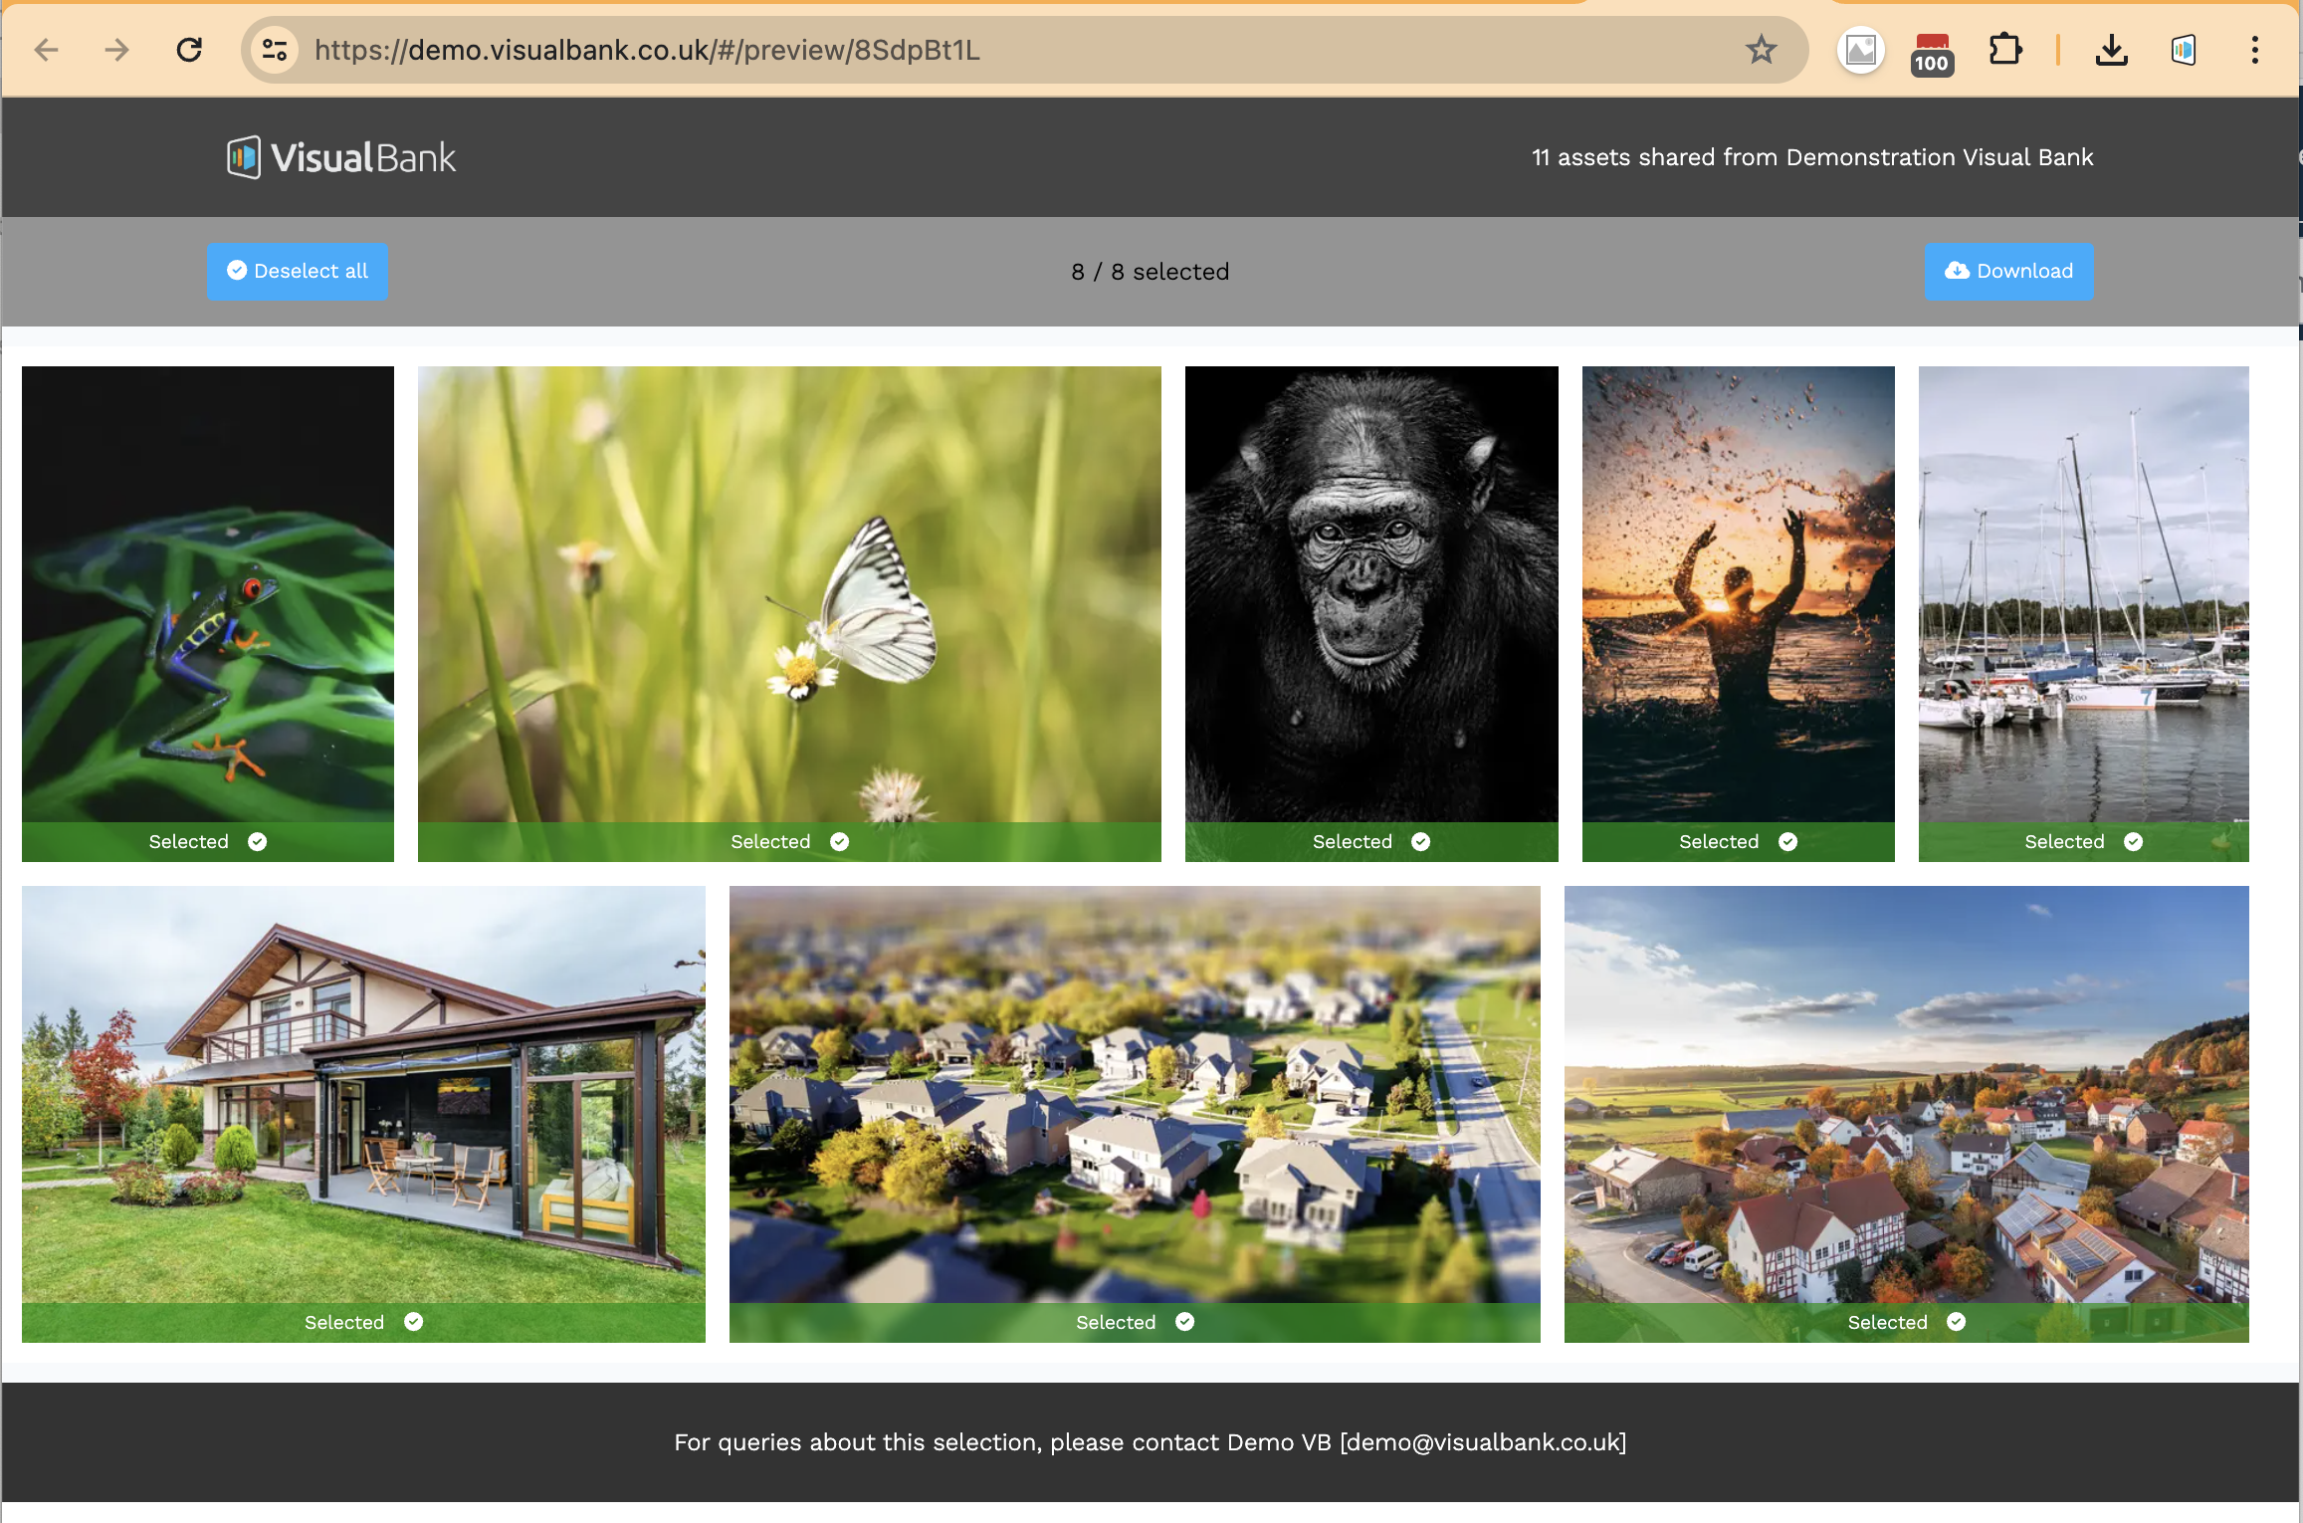2303x1523 pixels.
Task: Toggle Selected on the chimpanzee photo
Action: [x=1420, y=842]
